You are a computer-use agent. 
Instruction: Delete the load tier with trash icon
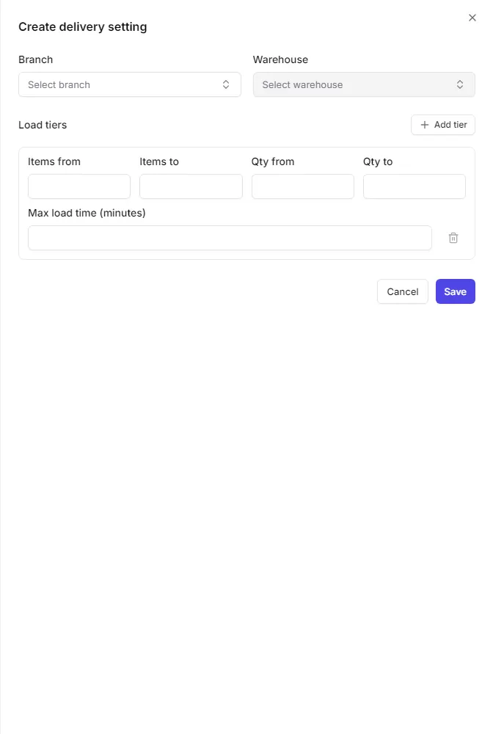pyautogui.click(x=453, y=238)
